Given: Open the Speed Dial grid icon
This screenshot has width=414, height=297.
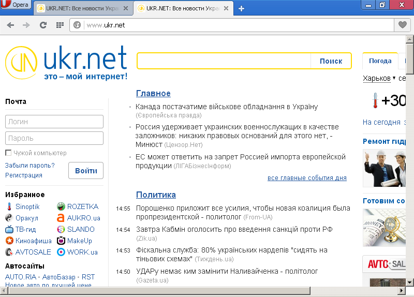Looking at the screenshot, I should pyautogui.click(x=60, y=25).
